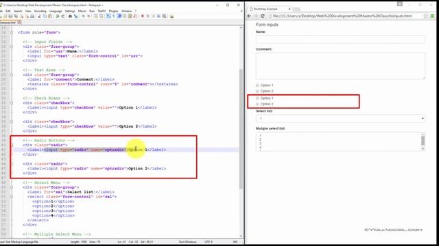The width and height of the screenshot is (439, 246).
Task: Click the Replace toolbar icon
Action: (75, 16)
